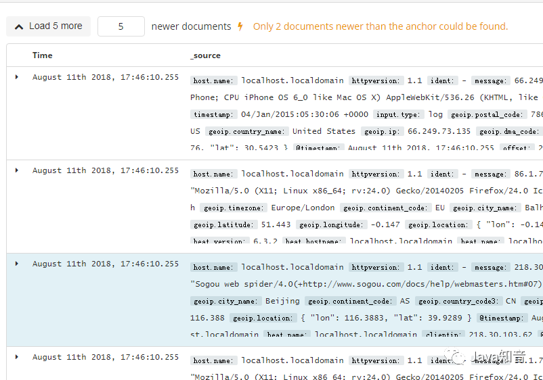Click the timestamp of the Beijing row
Image resolution: width=543 pixels, height=380 pixels.
click(x=106, y=264)
